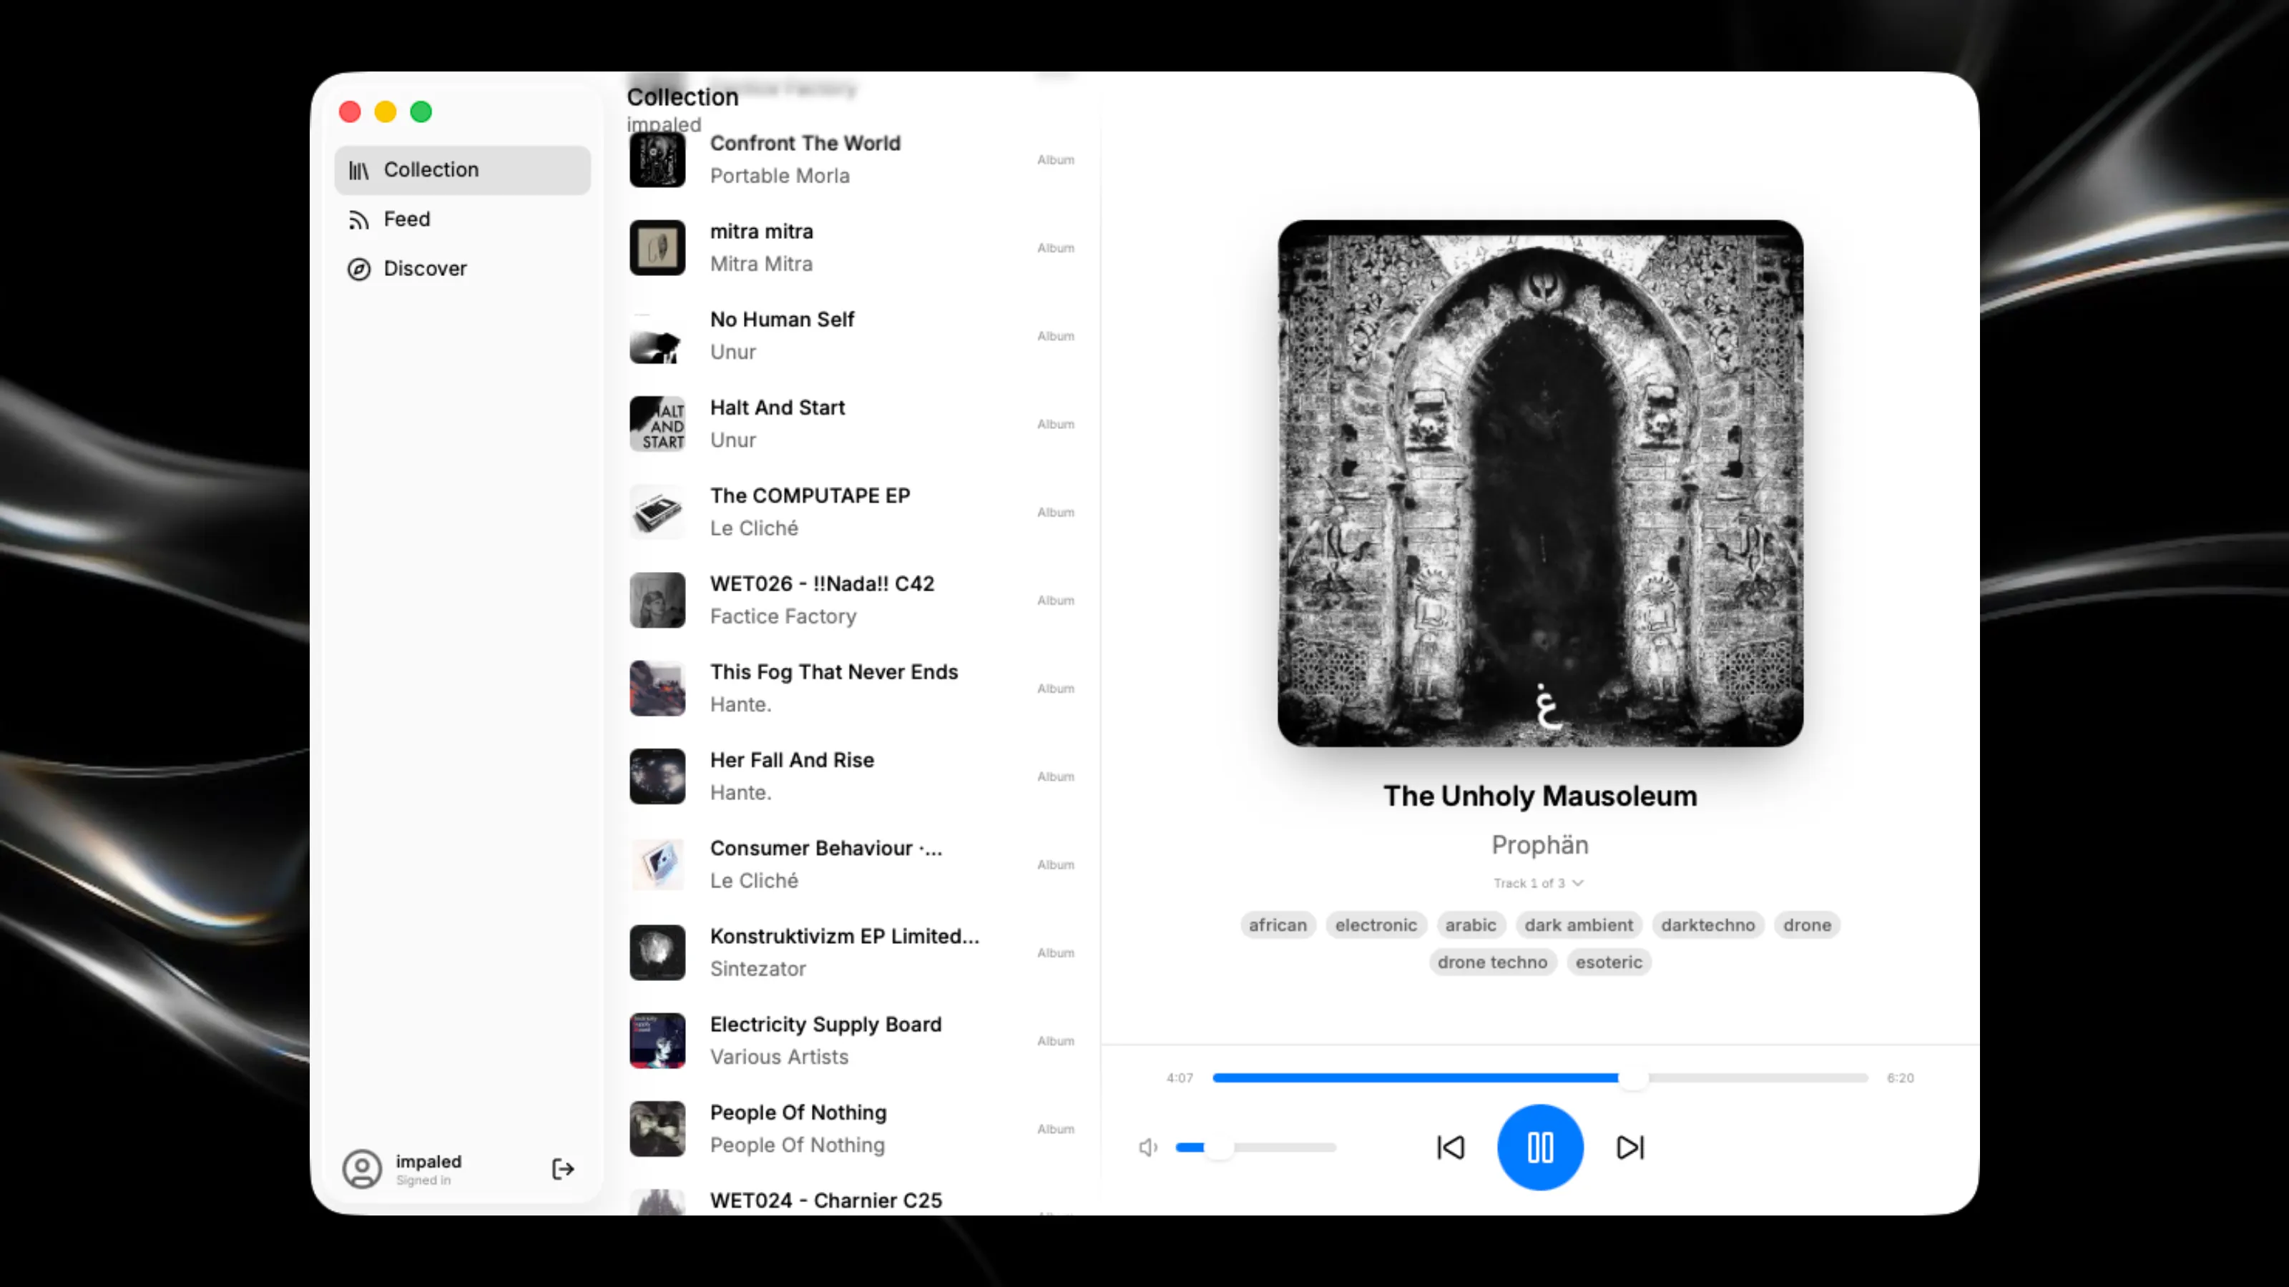Open This Fog That Never Ends thumbnail
The image size is (2289, 1287).
657,689
